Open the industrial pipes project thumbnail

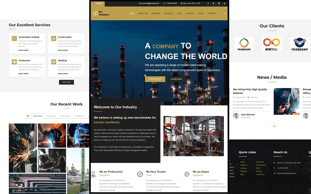[37, 184]
